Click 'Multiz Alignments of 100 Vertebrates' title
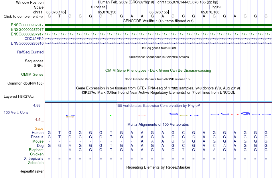The width and height of the screenshot is (272, 178). click(158, 124)
